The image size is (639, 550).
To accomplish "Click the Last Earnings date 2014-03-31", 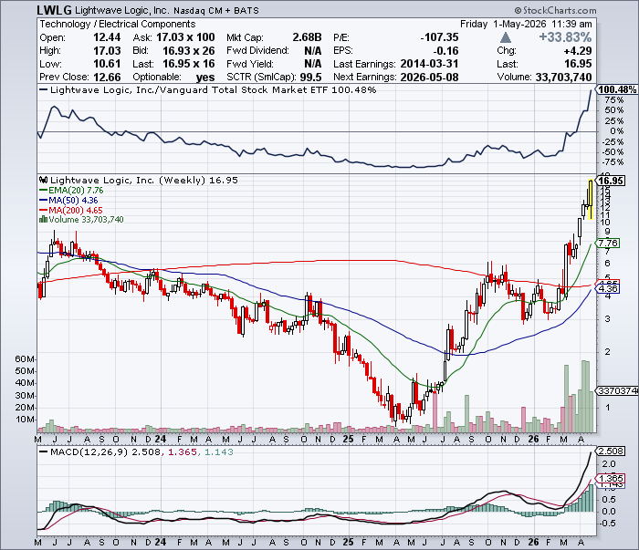I will pyautogui.click(x=430, y=64).
